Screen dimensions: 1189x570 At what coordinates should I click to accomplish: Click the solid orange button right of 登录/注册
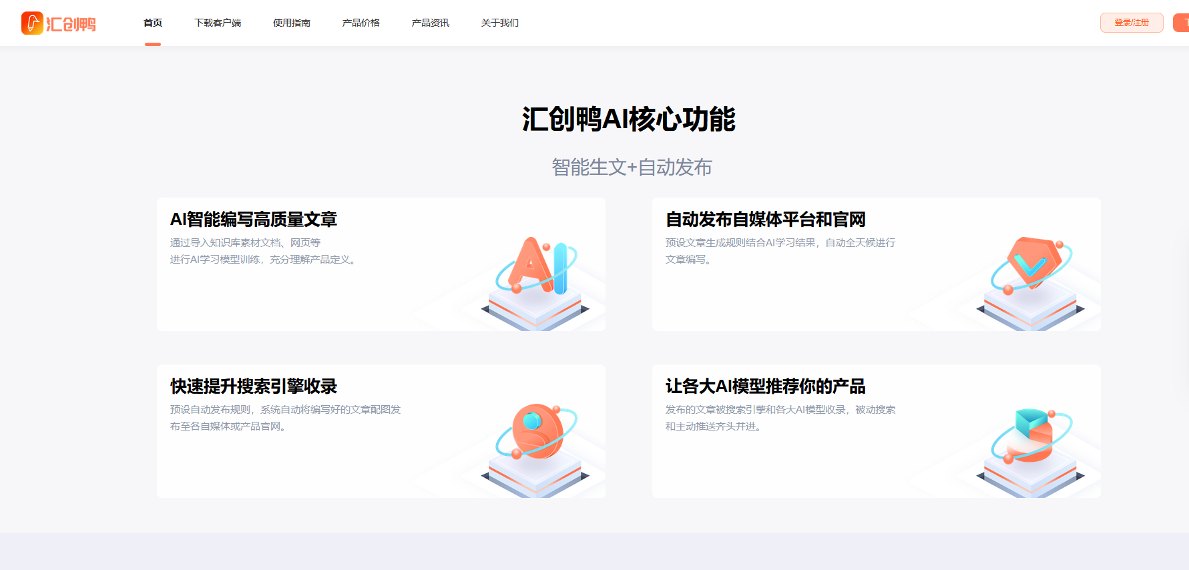1182,23
